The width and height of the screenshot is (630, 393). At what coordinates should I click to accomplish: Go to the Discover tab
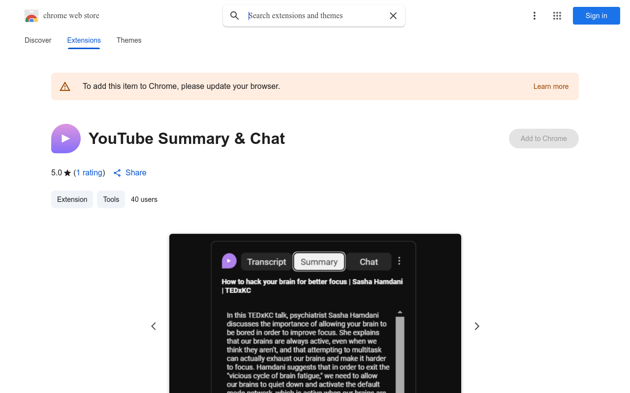(38, 40)
